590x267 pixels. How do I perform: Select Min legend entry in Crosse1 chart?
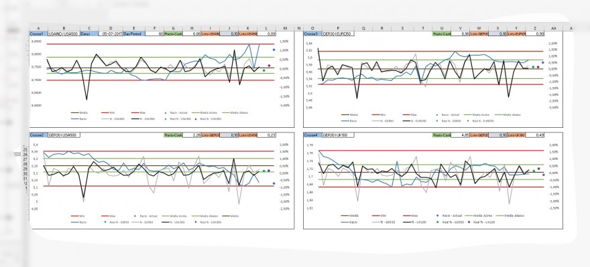tap(109, 112)
